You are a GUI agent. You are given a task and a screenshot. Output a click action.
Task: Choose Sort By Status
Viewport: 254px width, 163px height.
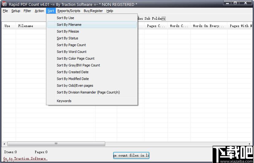pos(92,38)
